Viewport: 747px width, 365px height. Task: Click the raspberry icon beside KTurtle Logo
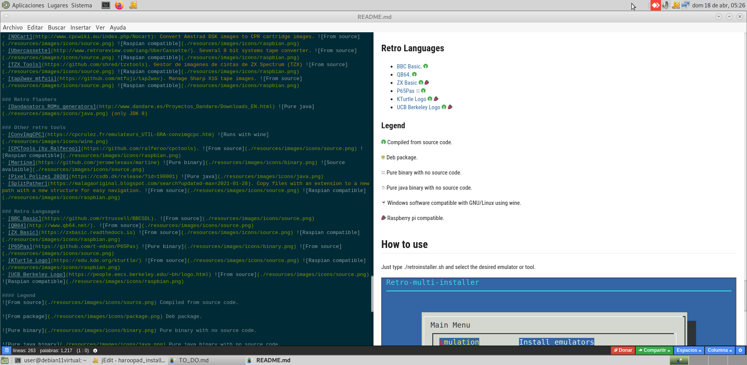(x=436, y=99)
